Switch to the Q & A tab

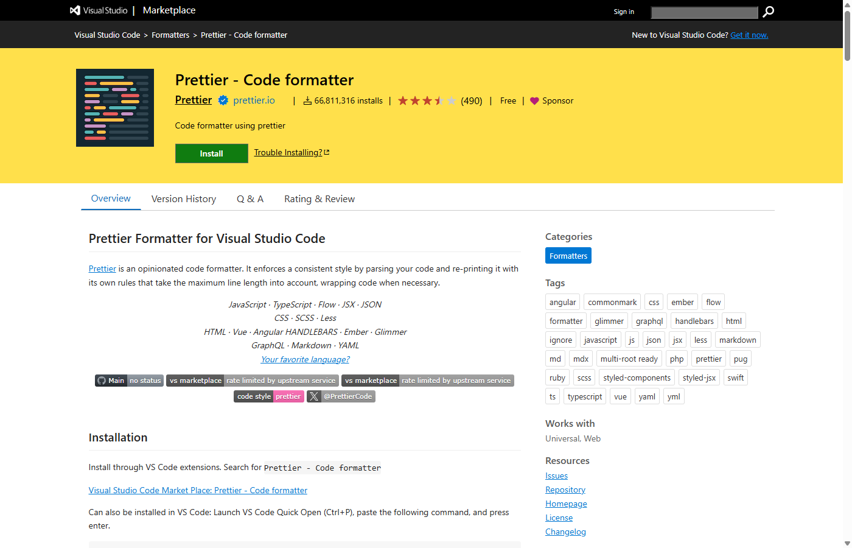click(x=250, y=199)
